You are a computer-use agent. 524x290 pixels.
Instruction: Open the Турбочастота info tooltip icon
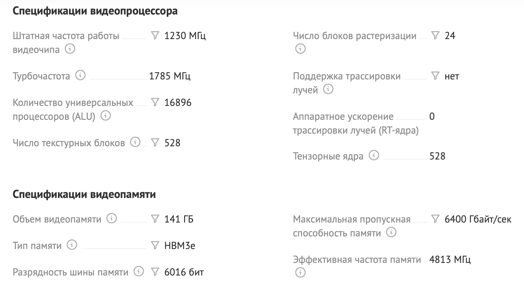pyautogui.click(x=80, y=75)
